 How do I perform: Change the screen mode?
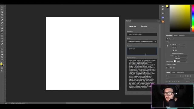point(2,71)
